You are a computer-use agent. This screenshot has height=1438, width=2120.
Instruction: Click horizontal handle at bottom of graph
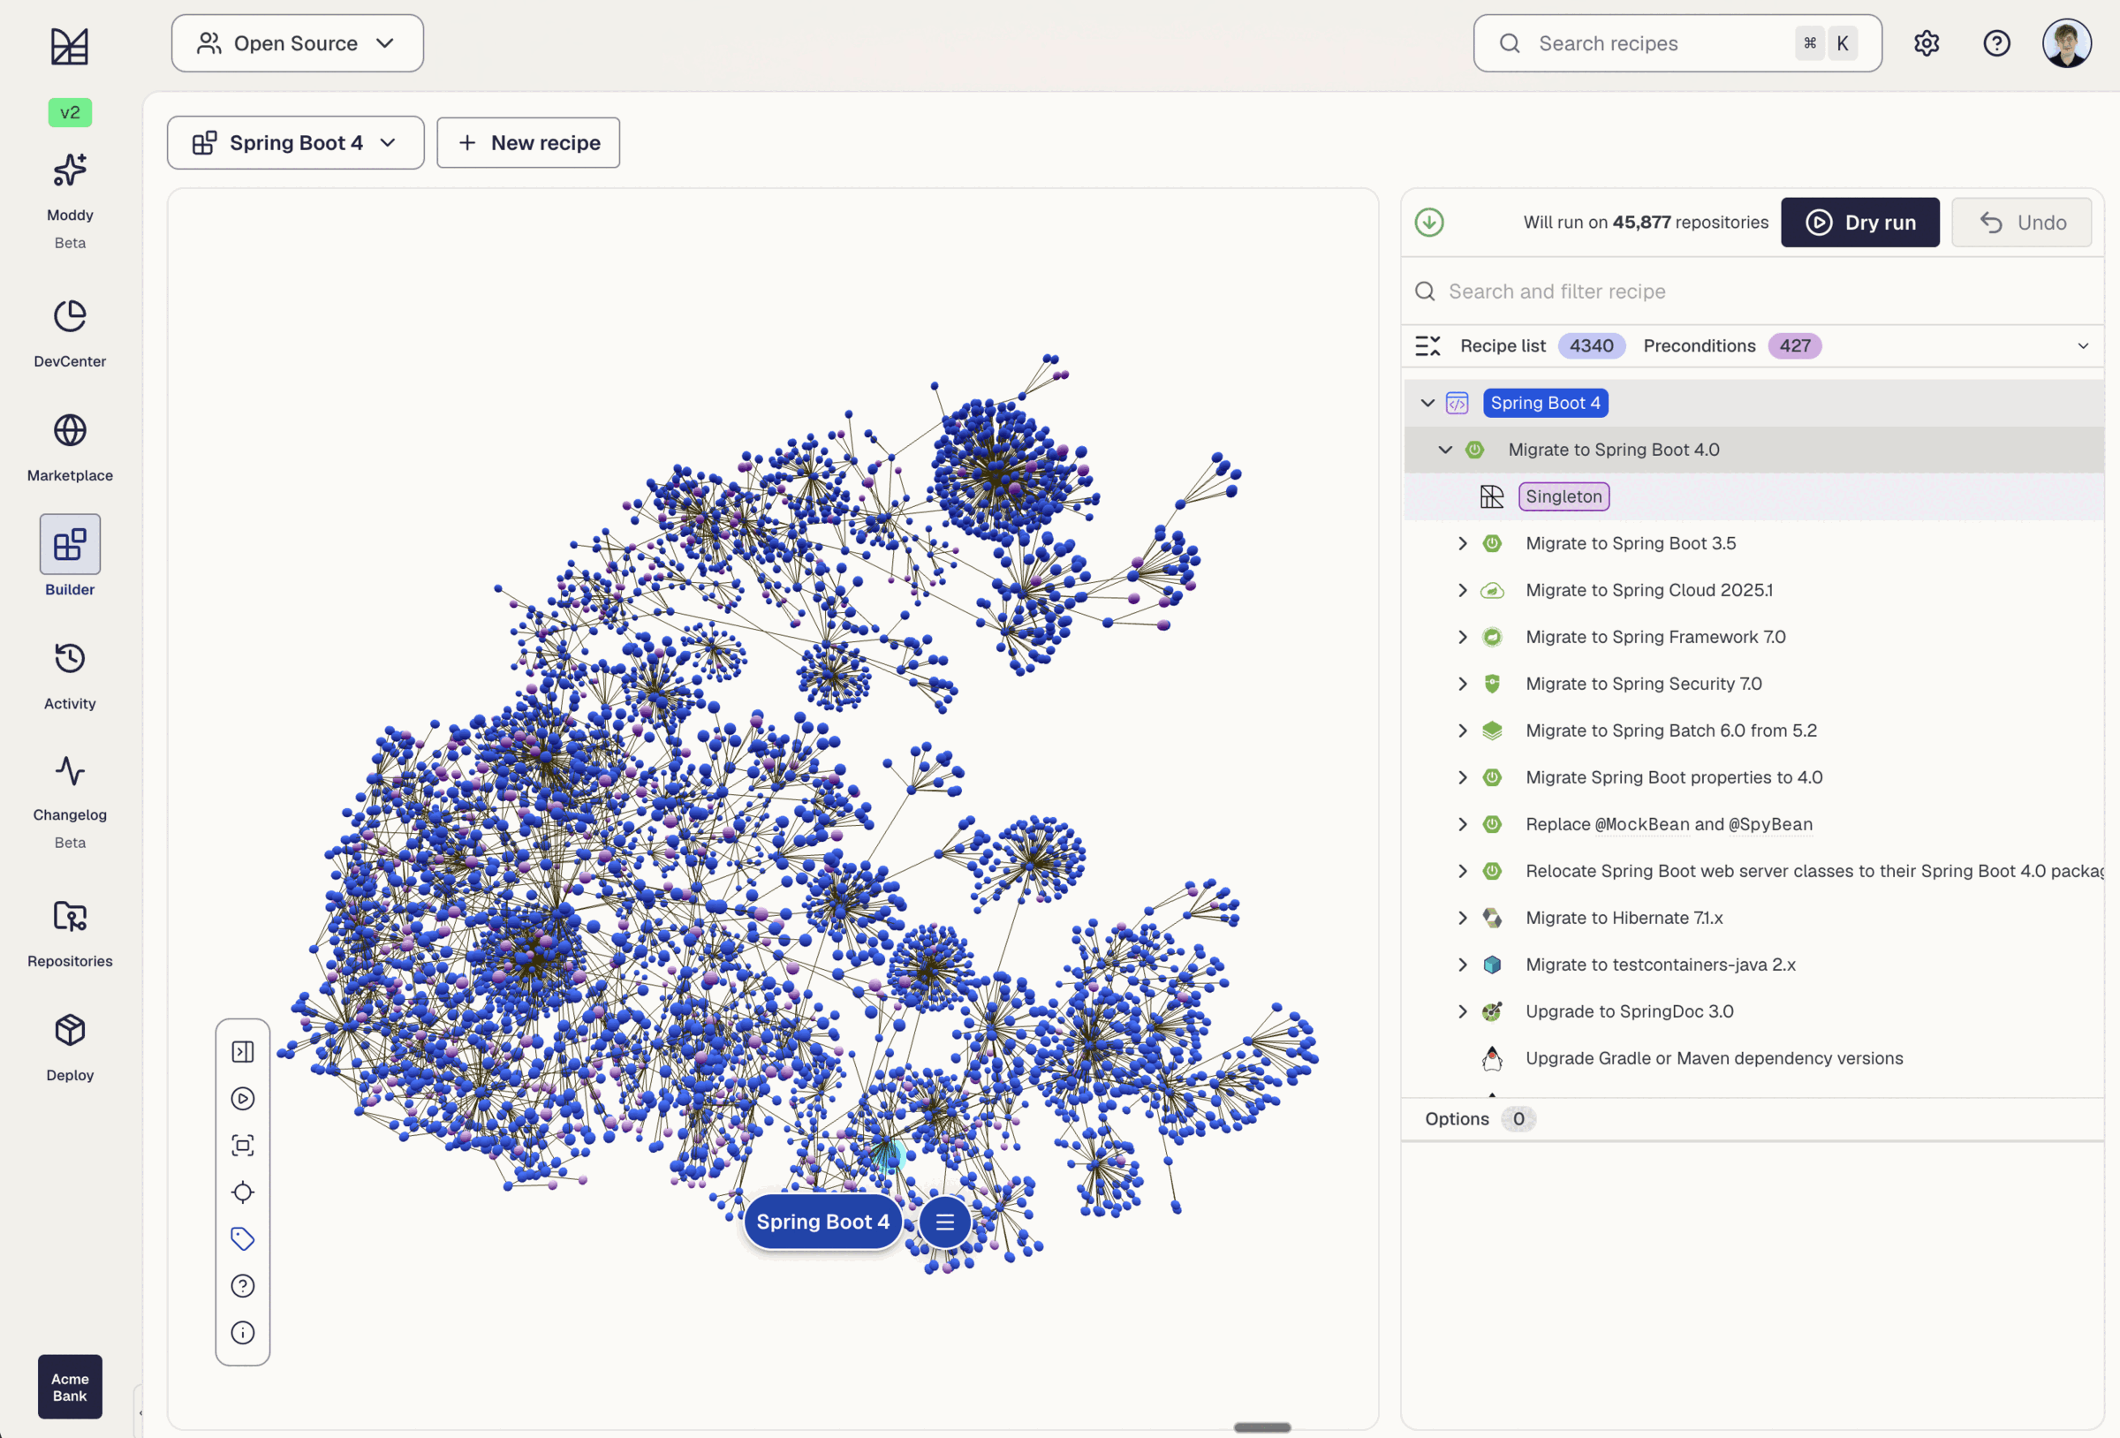[1261, 1427]
